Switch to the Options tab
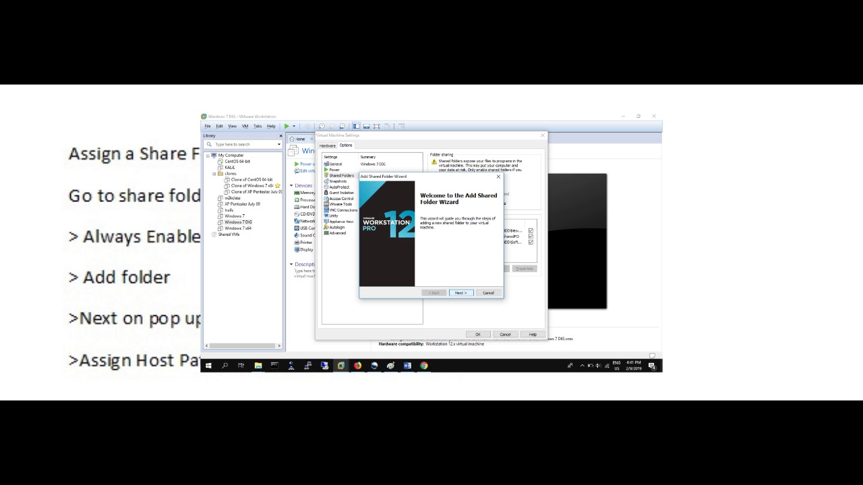 [x=346, y=145]
